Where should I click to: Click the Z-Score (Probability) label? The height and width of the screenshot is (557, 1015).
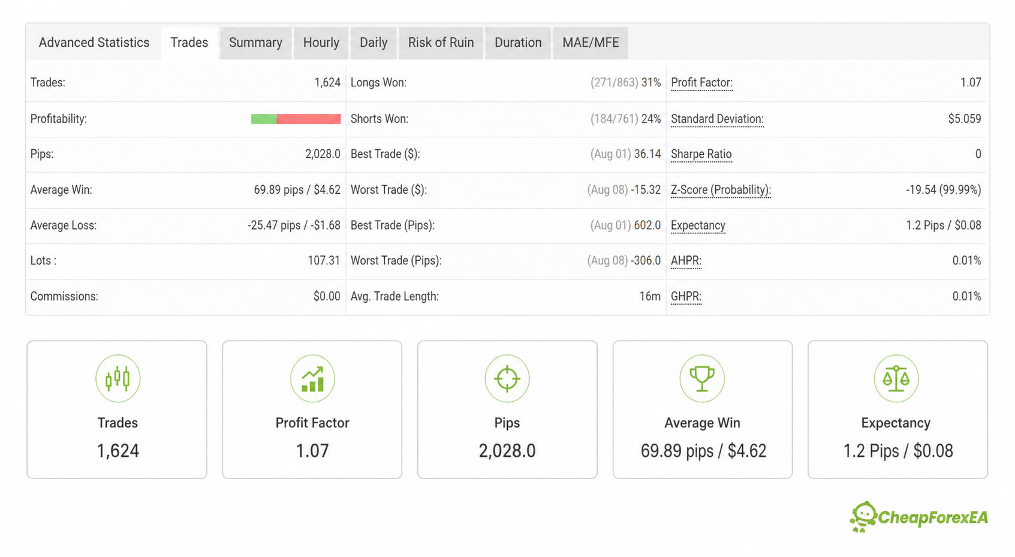coord(721,190)
